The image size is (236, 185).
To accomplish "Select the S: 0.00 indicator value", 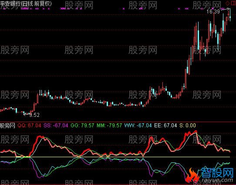I will (188, 126).
